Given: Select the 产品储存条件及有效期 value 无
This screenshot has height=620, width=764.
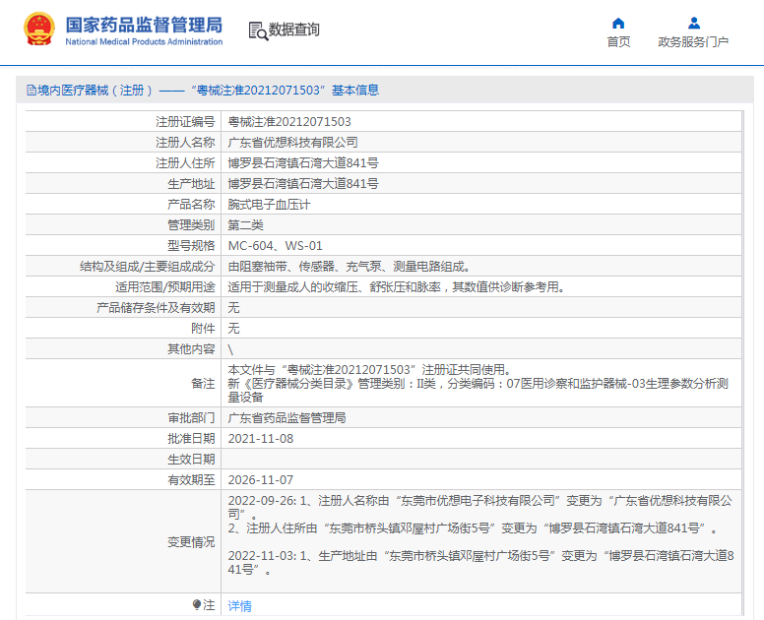Looking at the screenshot, I should click(x=234, y=307).
